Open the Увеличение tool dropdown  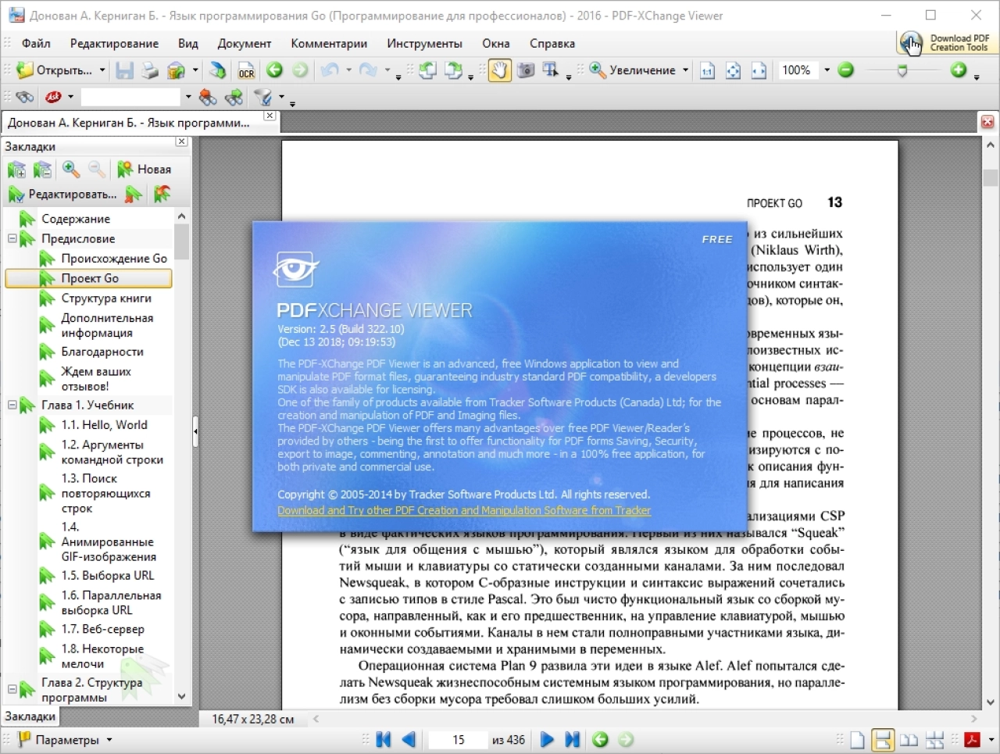click(685, 70)
